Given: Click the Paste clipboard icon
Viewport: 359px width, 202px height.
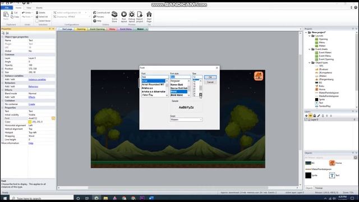Looking at the screenshot, I should pyautogui.click(x=6, y=15).
